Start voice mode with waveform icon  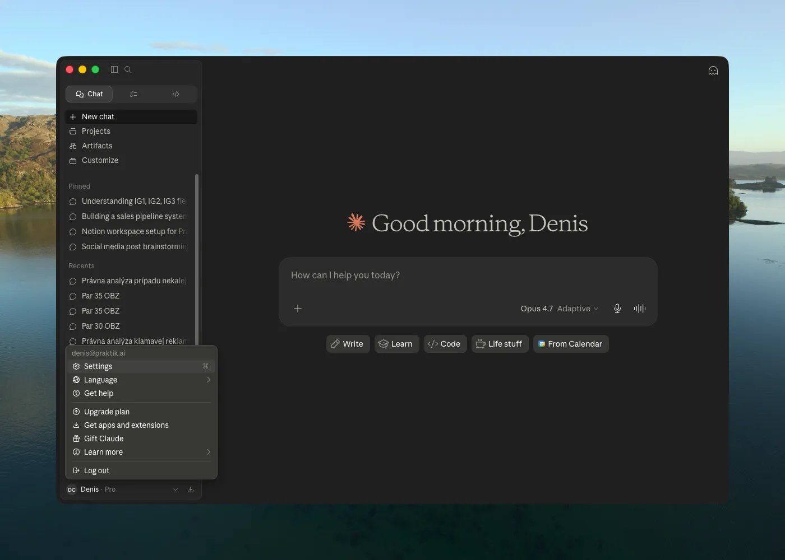(640, 309)
